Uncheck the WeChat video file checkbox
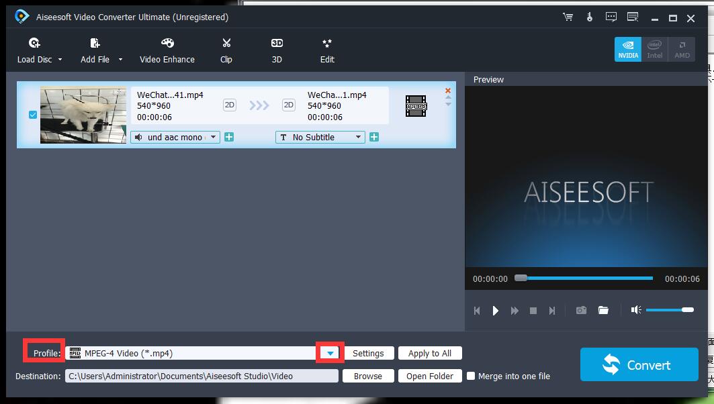 [33, 115]
